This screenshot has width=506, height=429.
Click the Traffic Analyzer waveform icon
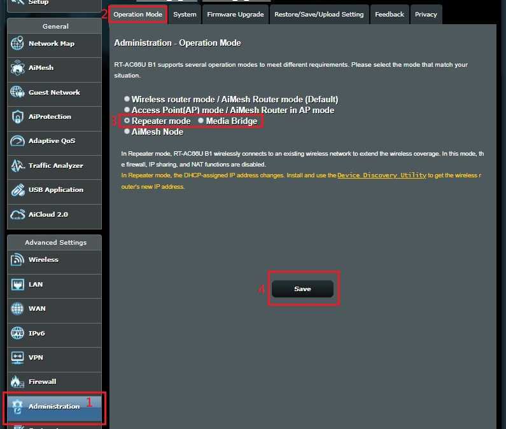click(17, 165)
